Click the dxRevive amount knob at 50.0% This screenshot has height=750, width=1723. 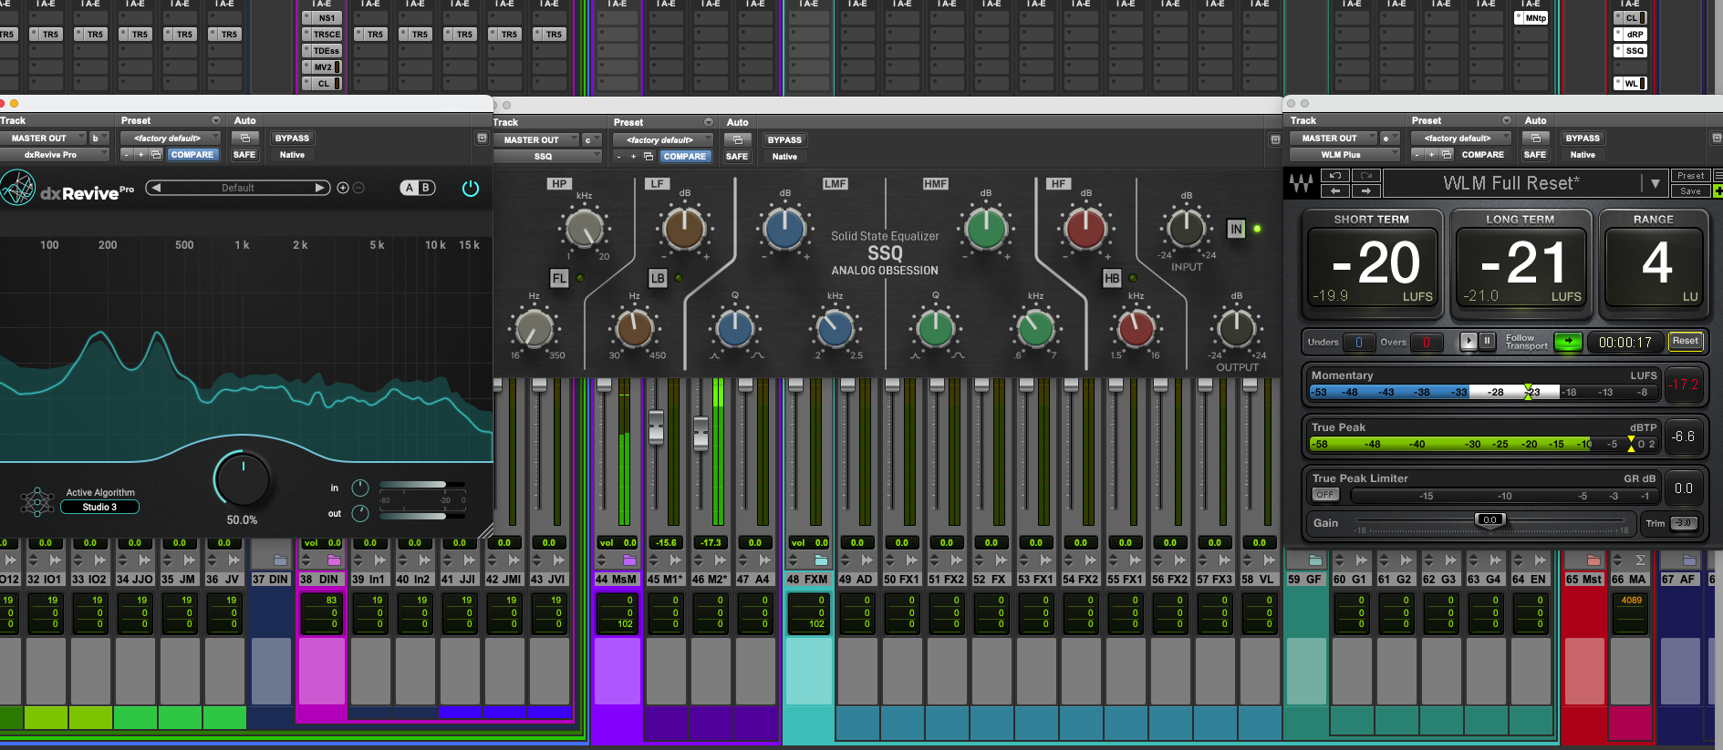(242, 478)
